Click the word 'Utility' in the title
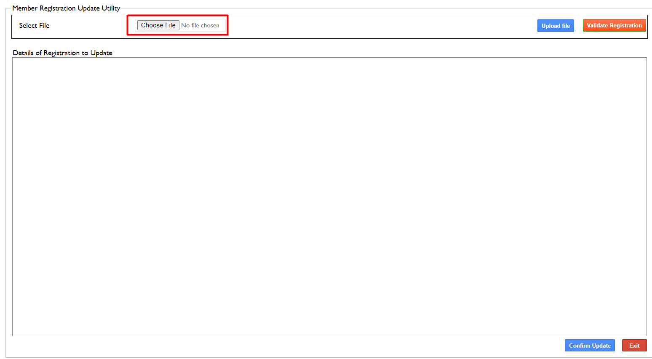652x359 pixels. (x=111, y=8)
